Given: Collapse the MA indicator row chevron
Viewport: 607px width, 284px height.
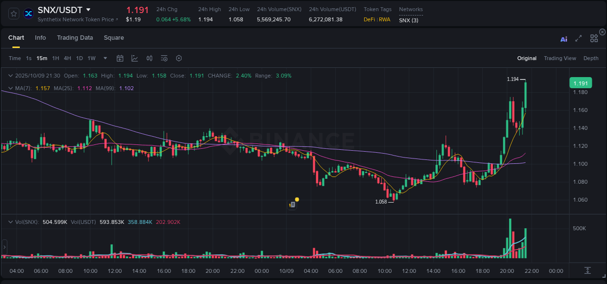Looking at the screenshot, I should 10,88.
